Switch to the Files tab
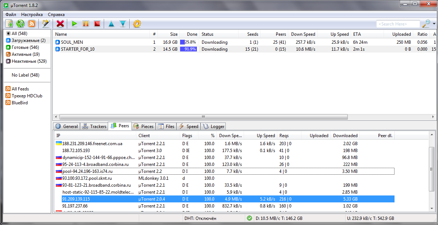Screen dimensions: 438x225 (x=167, y=126)
